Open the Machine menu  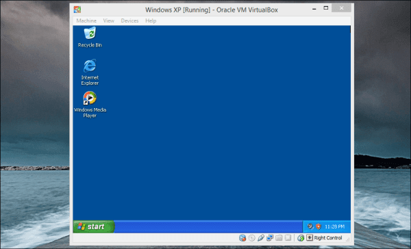[86, 21]
